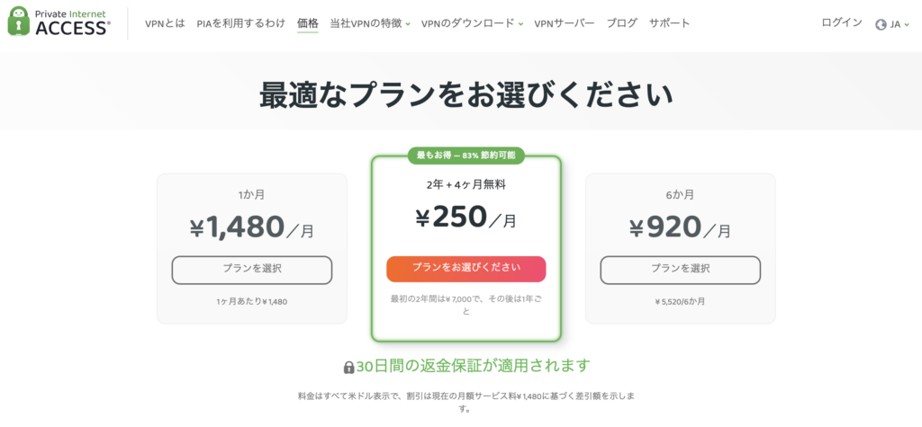Image resolution: width=922 pixels, height=427 pixels.
Task: Click the 30日間の返金保証 guarantee text
Action: point(473,366)
